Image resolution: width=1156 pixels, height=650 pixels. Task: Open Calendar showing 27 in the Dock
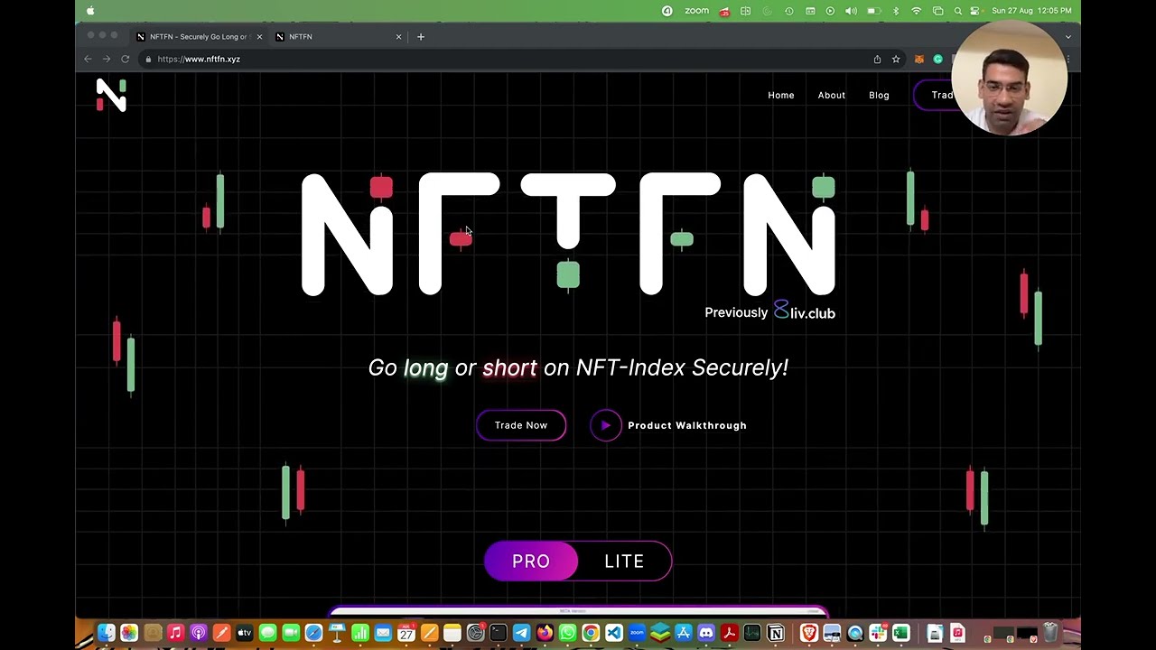(406, 633)
